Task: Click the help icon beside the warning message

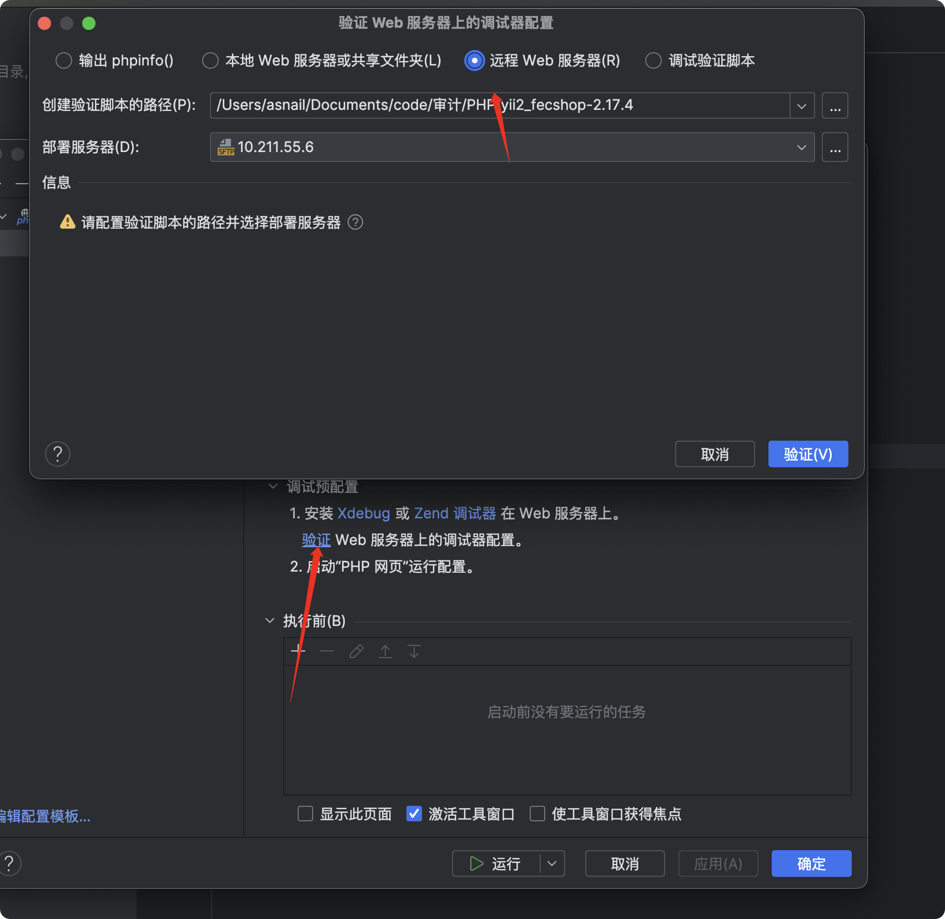Action: point(355,223)
